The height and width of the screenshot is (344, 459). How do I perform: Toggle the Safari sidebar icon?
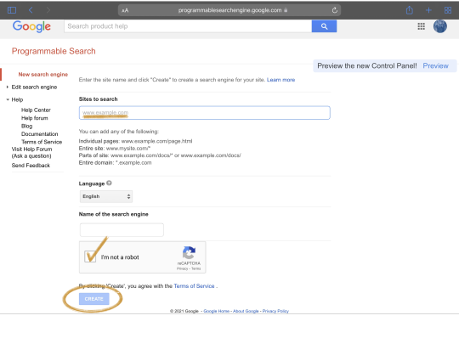[12, 10]
